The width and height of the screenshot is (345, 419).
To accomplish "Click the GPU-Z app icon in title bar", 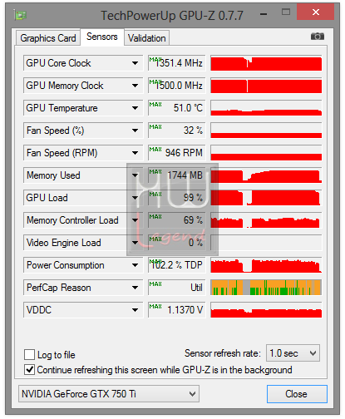I will pyautogui.click(x=20, y=15).
